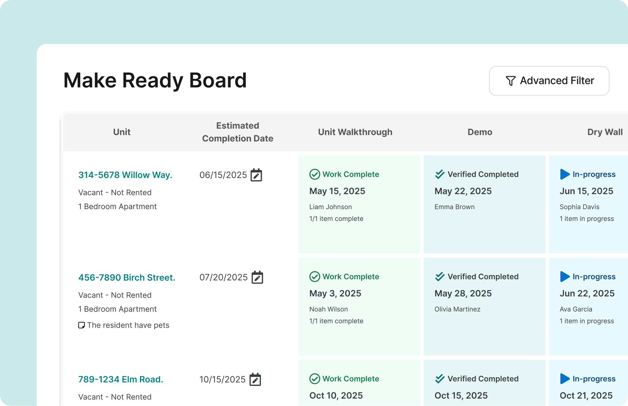Viewport: 628px width, 406px height.
Task: Open the 456-7890 Birch Street unit page
Action: pyautogui.click(x=127, y=277)
